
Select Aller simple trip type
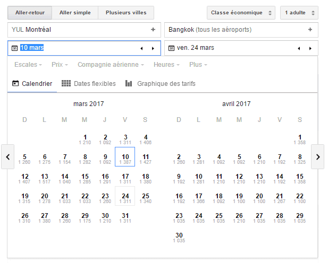point(75,12)
